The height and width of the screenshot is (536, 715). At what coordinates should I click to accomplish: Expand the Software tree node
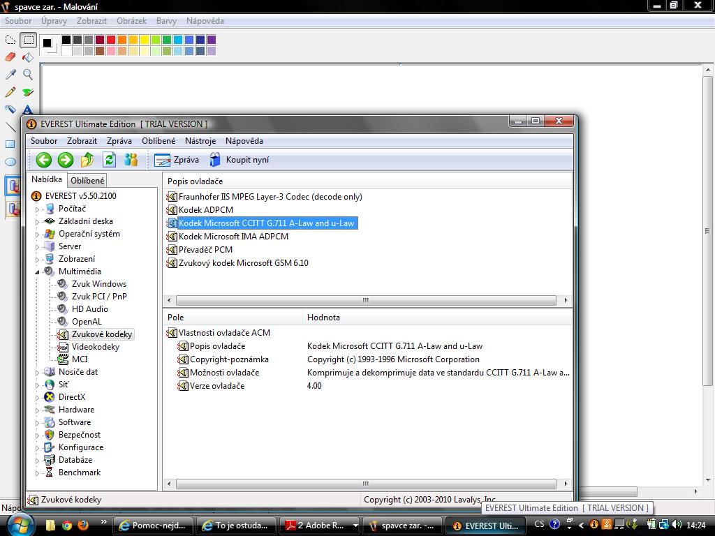[x=38, y=423]
